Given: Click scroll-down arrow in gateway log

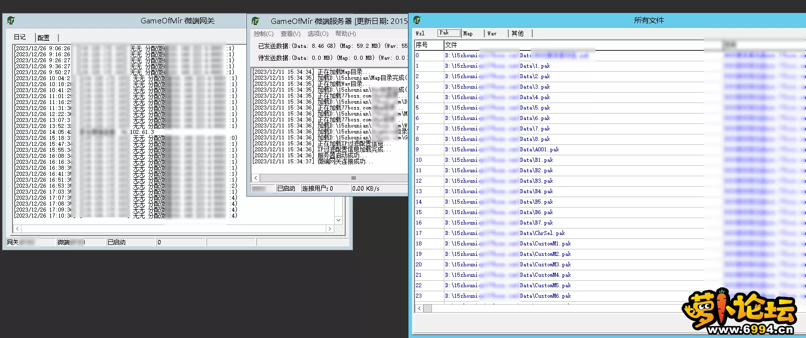Looking at the screenshot, I should [338, 220].
